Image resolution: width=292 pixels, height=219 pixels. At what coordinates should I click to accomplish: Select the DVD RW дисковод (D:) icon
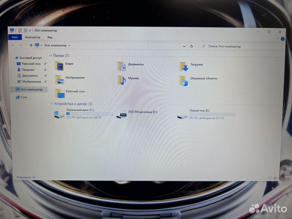click(121, 115)
